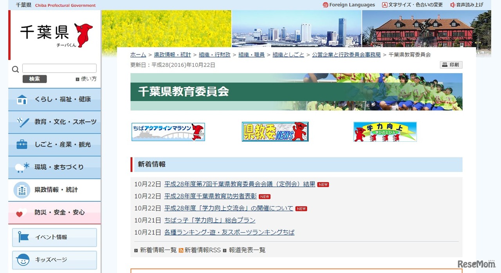This screenshot has width=501, height=273.
Task: Click inside the search input field
Action: [59, 68]
